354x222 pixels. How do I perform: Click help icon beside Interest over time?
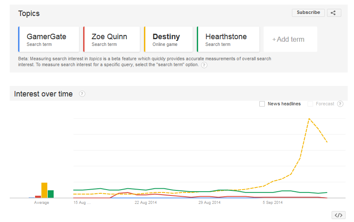[x=82, y=94]
